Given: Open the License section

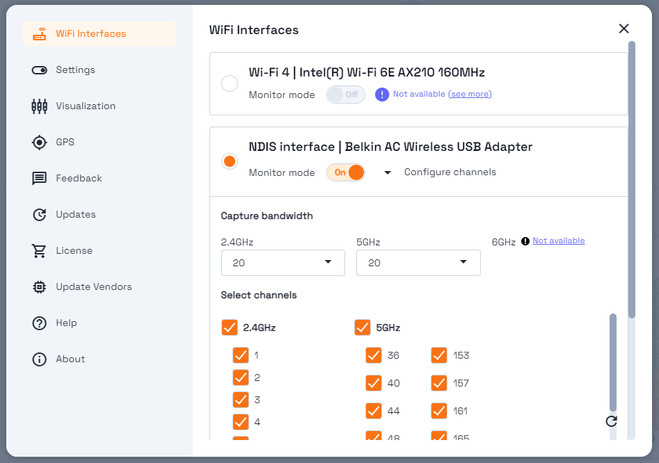Looking at the screenshot, I should [100, 250].
